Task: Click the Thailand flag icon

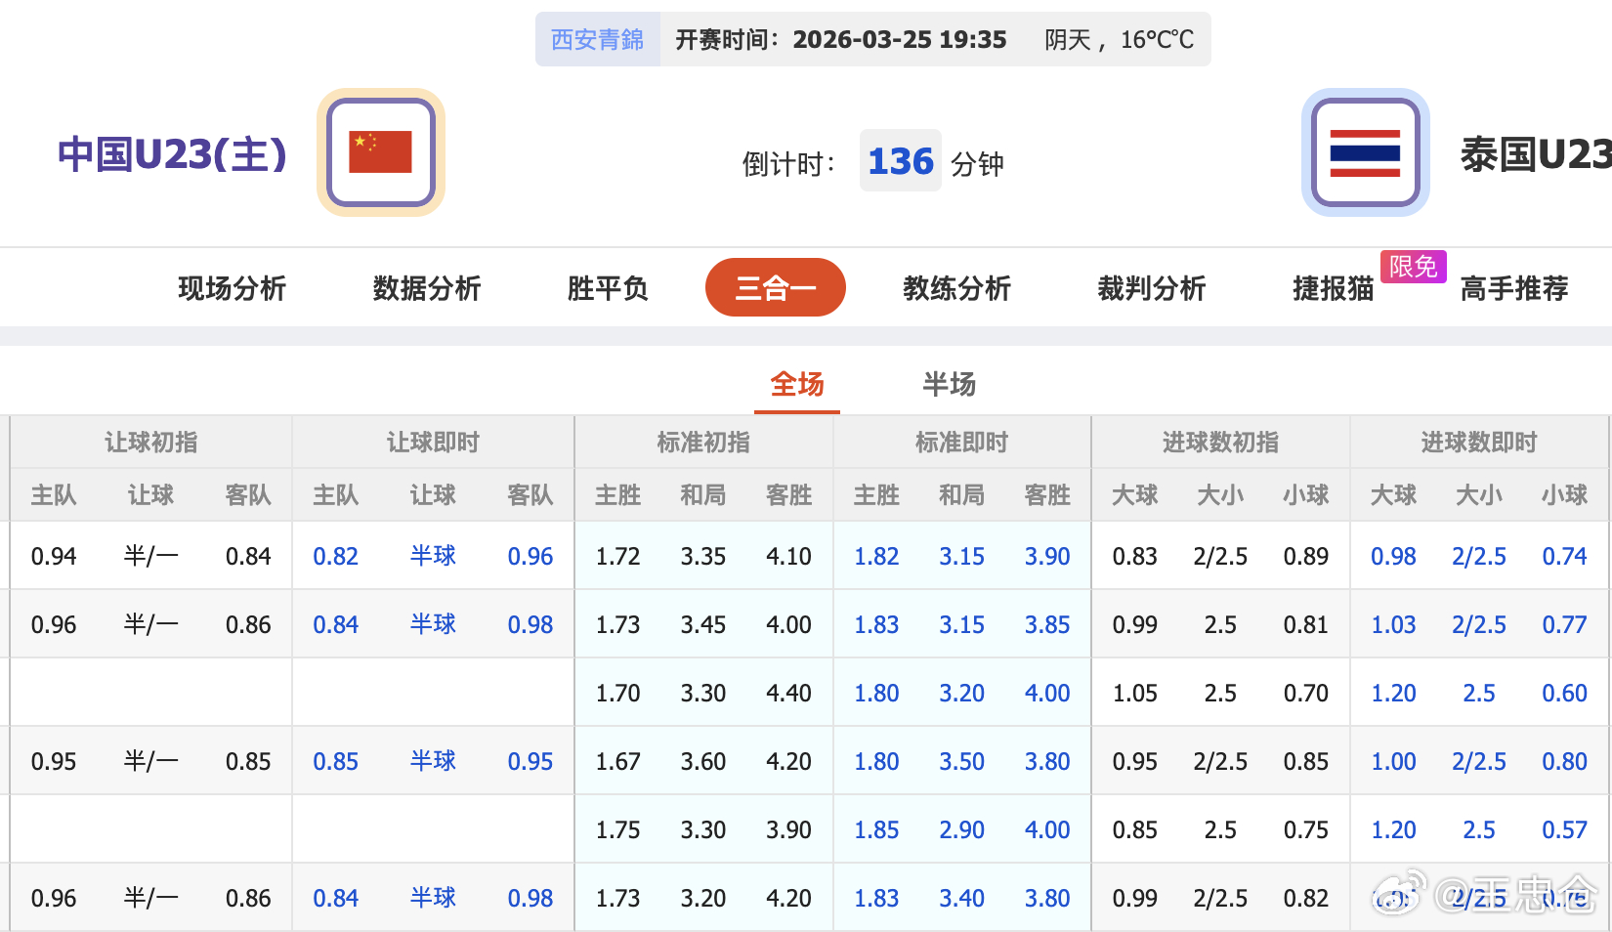Action: [1365, 151]
